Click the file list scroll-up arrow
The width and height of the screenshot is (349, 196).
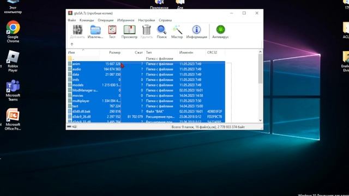click(x=260, y=52)
